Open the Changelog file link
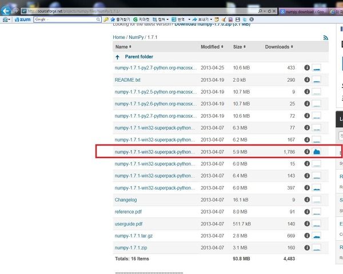Viewport: 343px width, 274px height. tap(126, 200)
